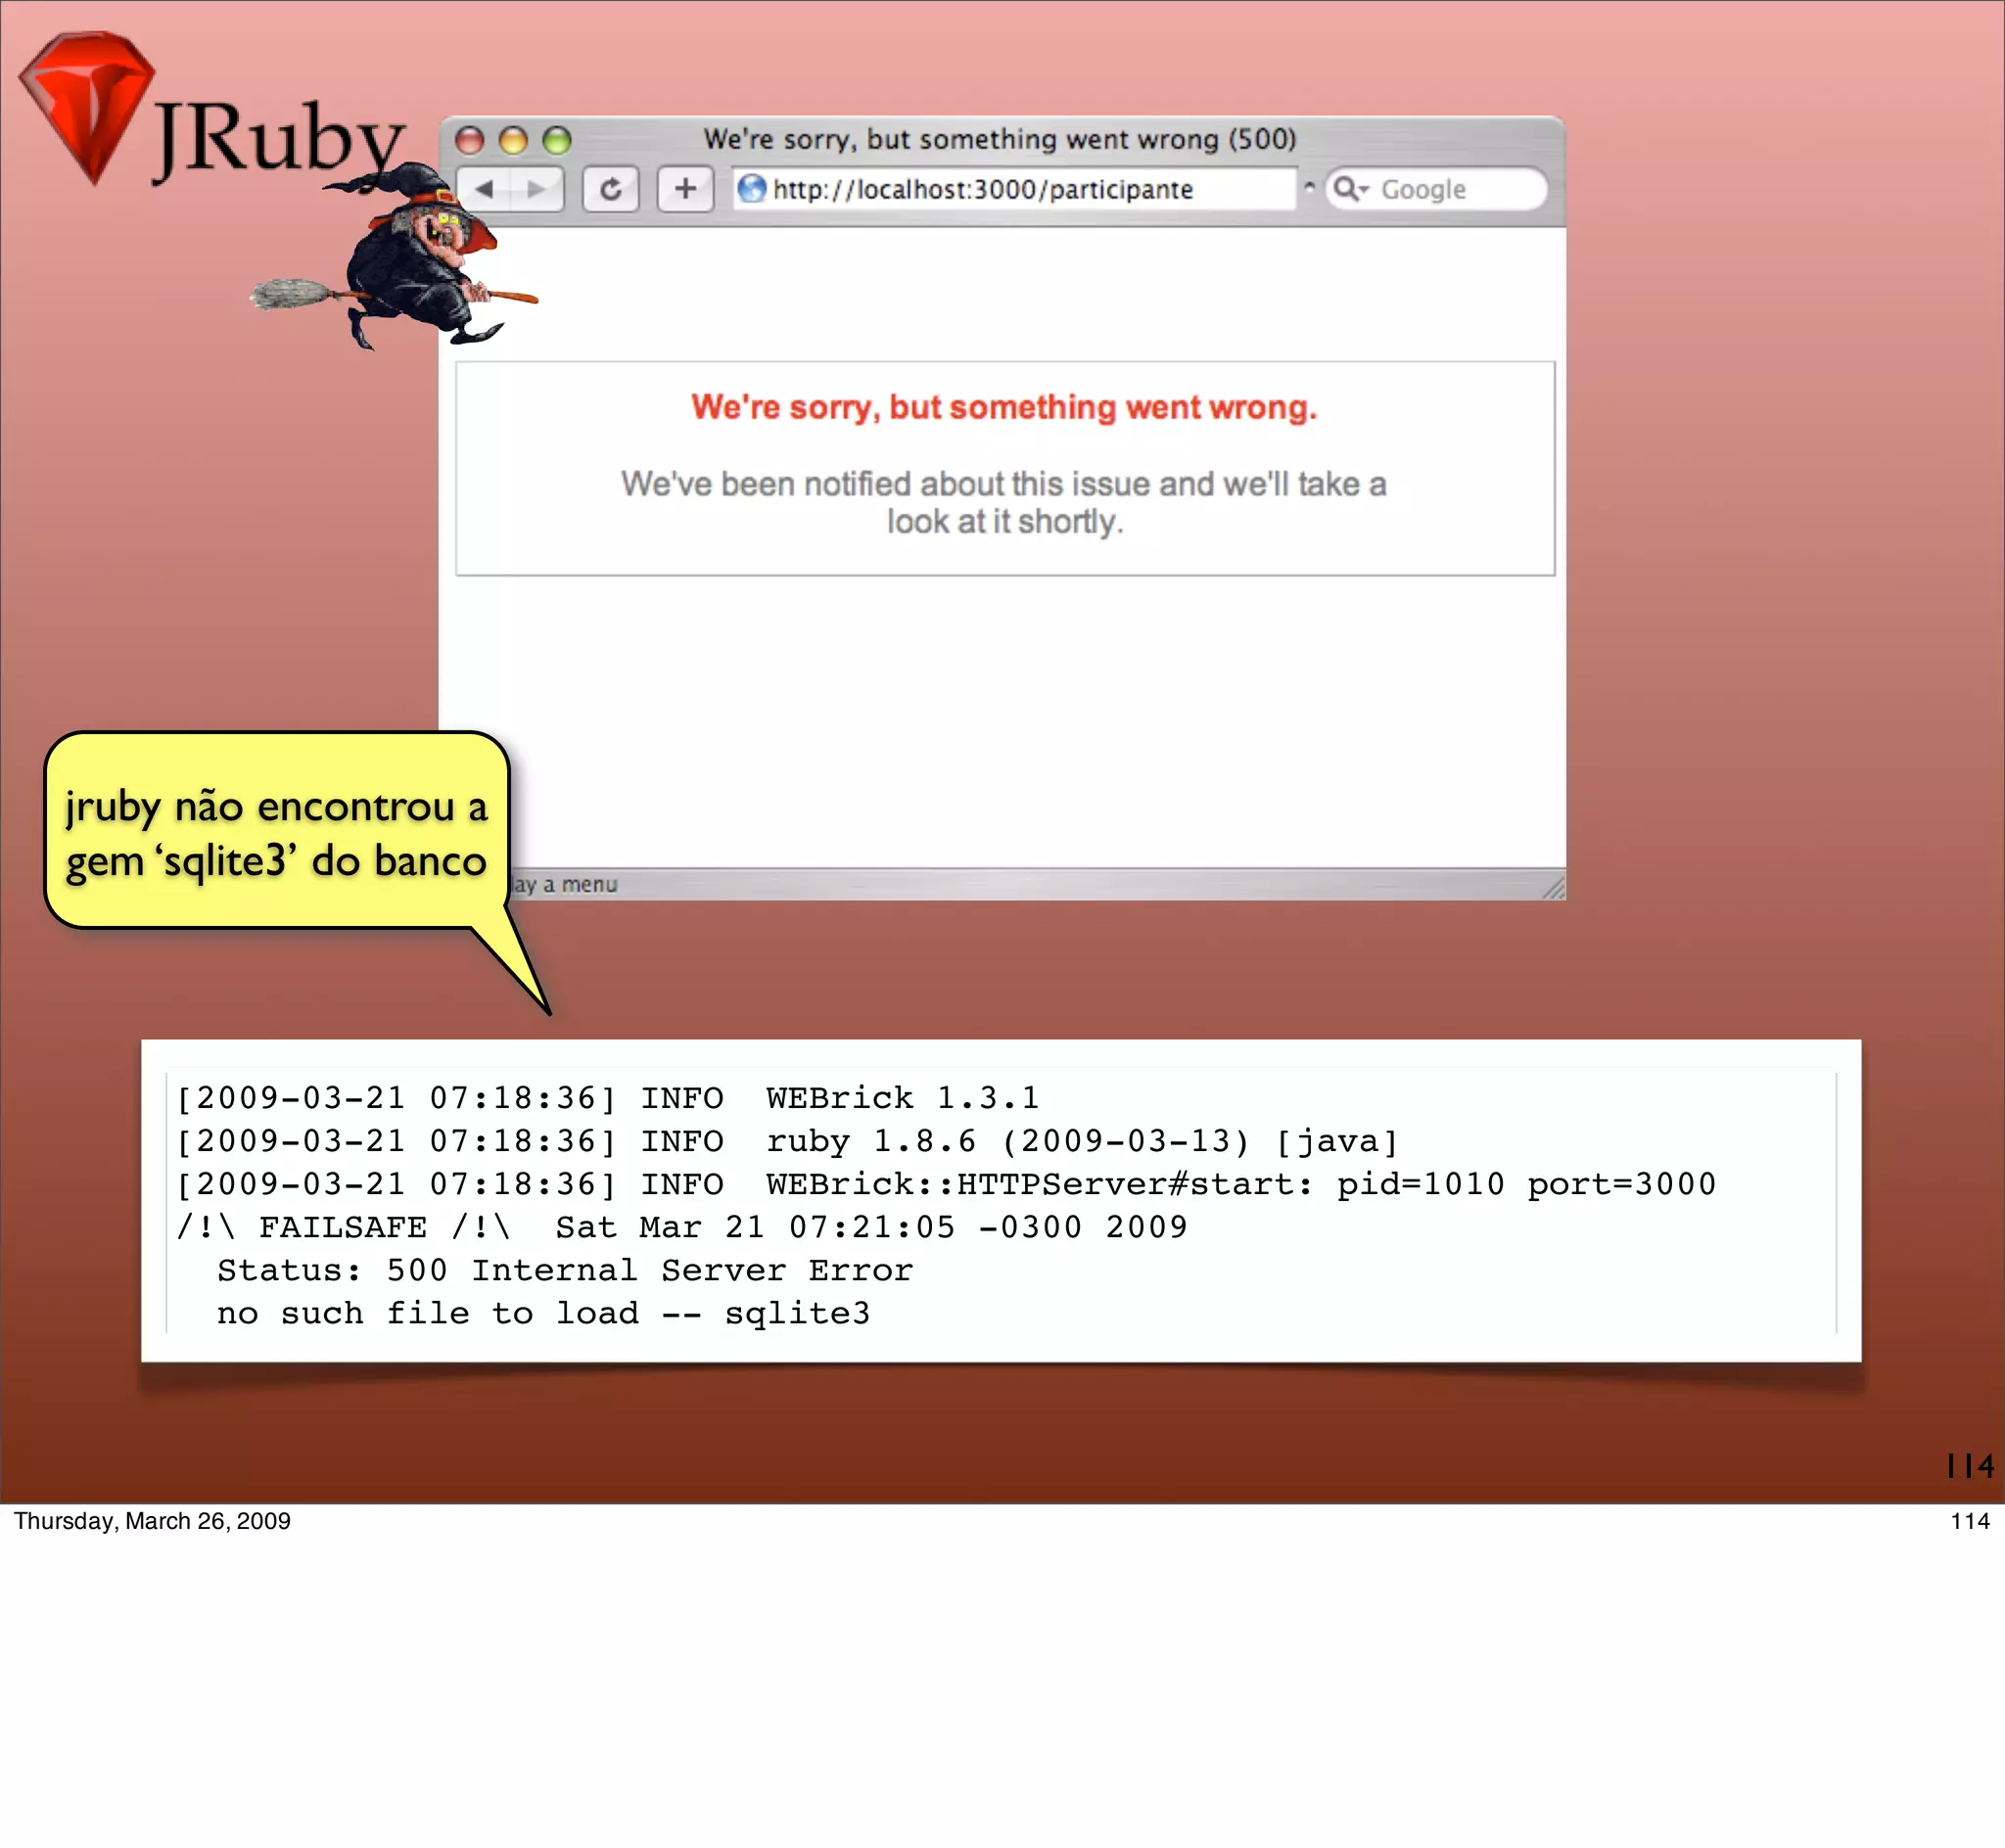
Task: Reload the page with the refresh button
Action: 611,189
